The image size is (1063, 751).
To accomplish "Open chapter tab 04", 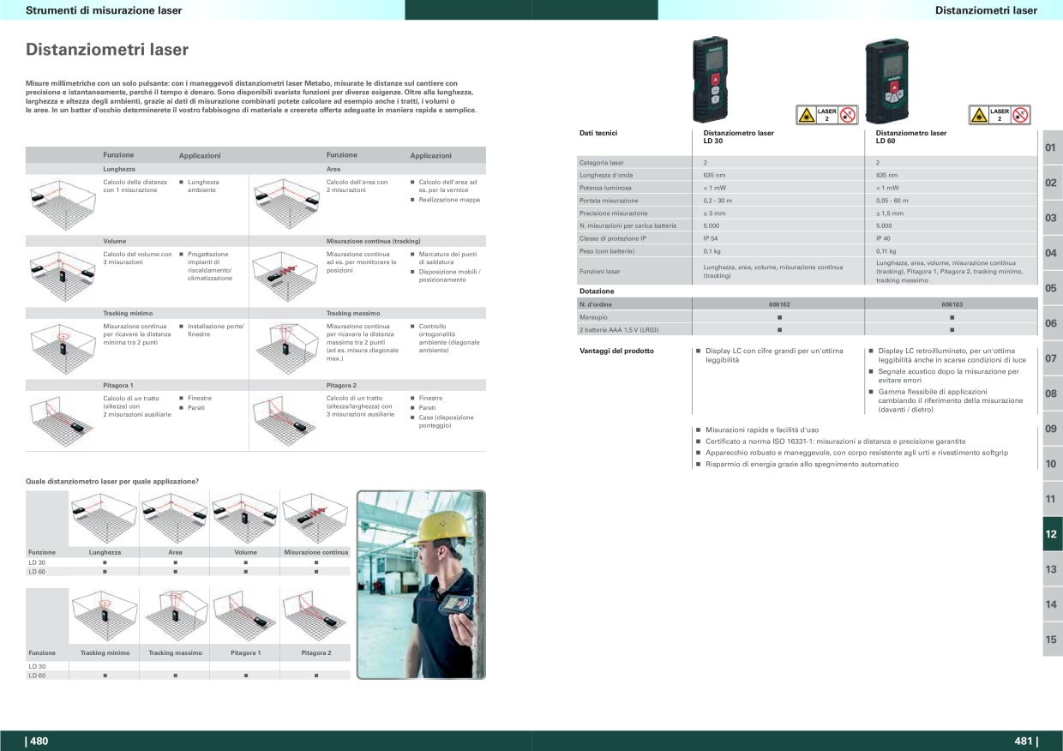I will (1052, 253).
